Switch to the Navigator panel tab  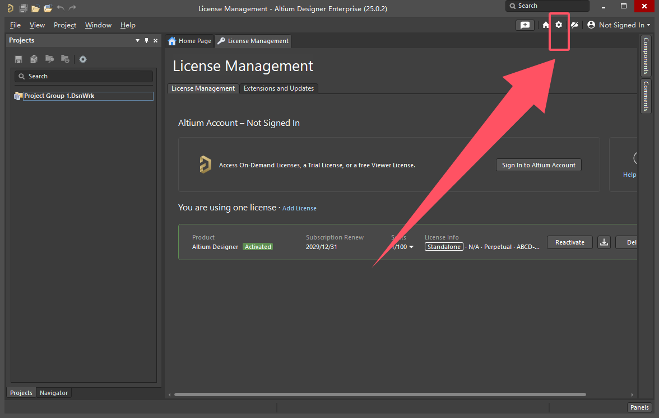[54, 393]
